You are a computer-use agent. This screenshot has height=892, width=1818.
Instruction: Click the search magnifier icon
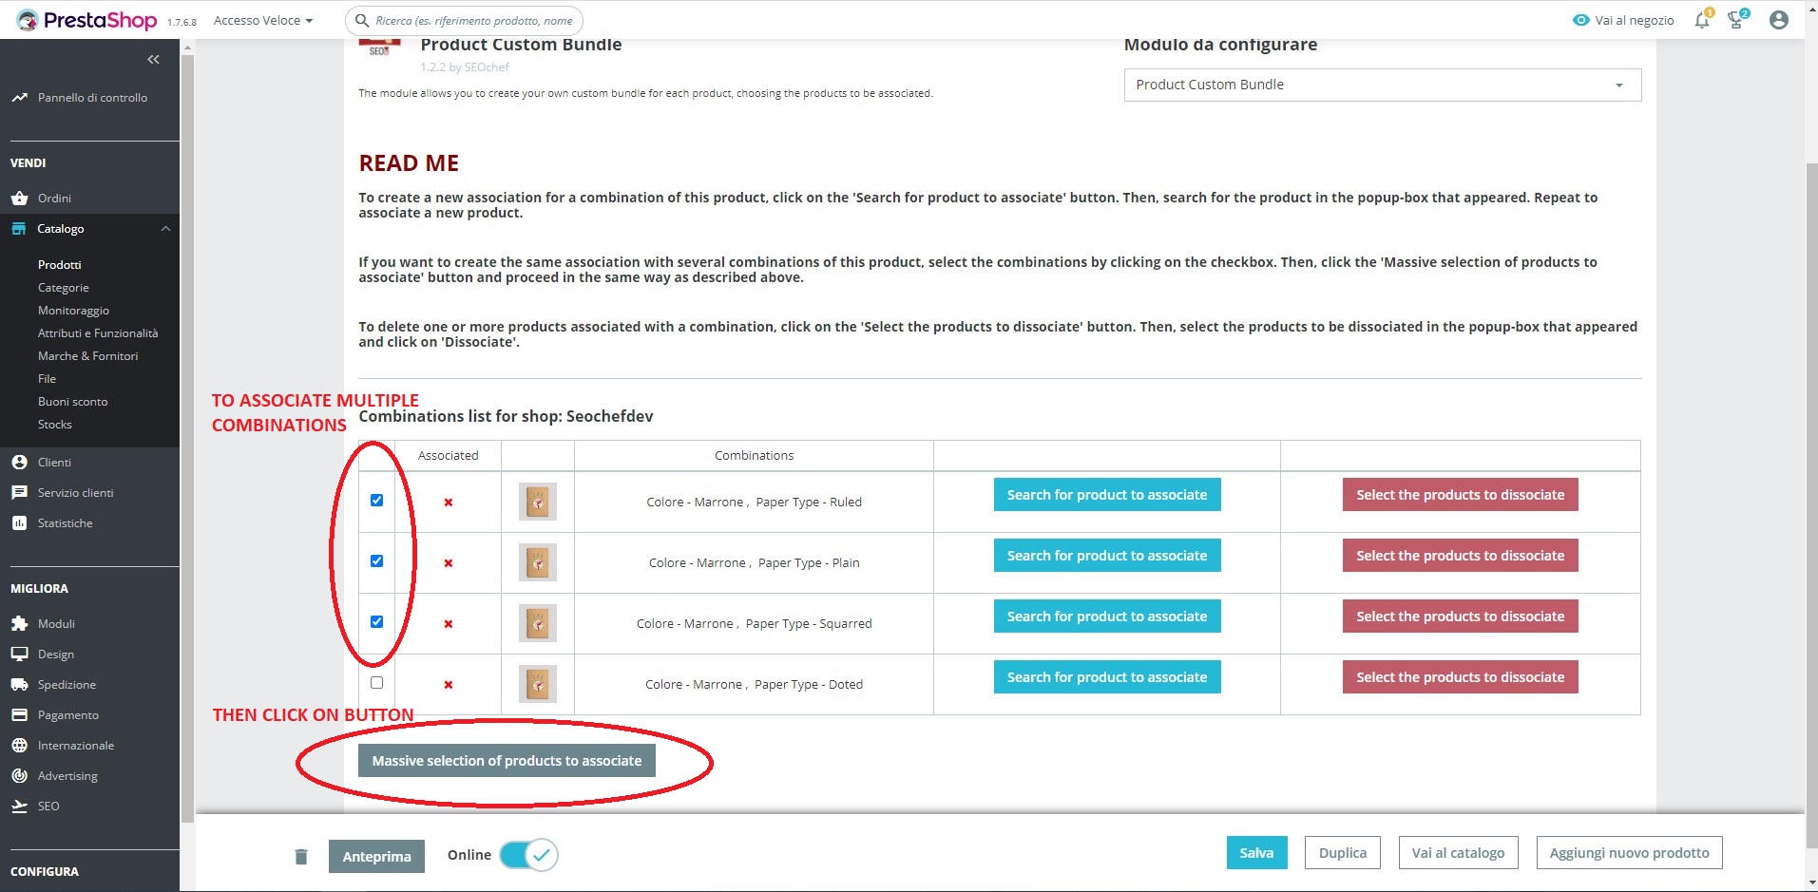362,20
